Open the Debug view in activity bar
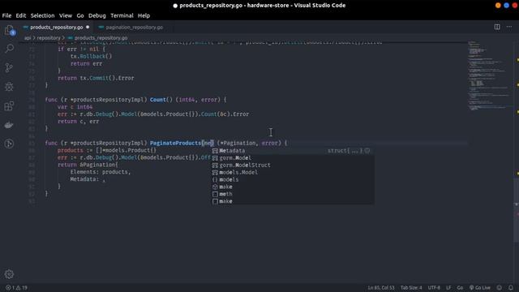The image size is (519, 292). point(9,87)
